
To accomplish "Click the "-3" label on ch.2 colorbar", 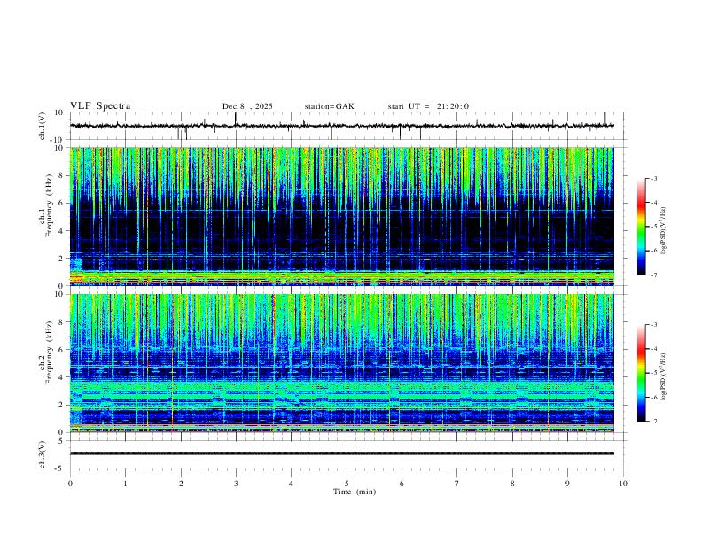I will click(653, 325).
